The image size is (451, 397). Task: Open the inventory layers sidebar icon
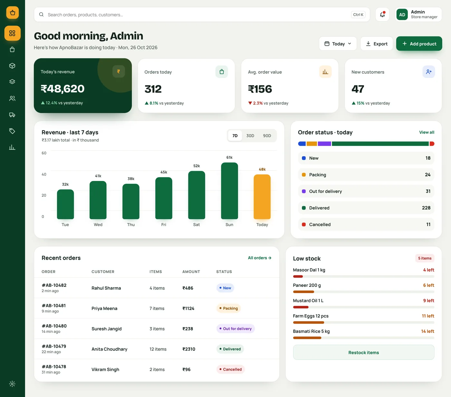[12, 82]
